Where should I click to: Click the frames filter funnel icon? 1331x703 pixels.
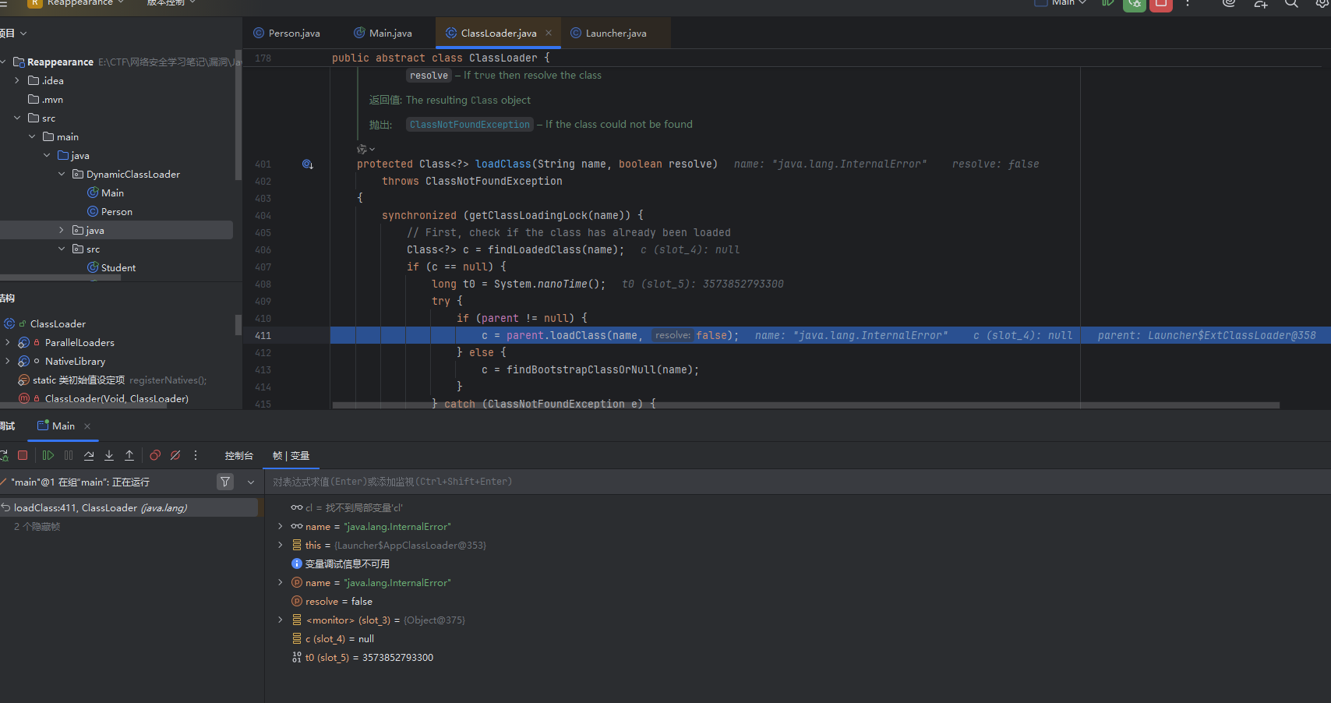[225, 482]
